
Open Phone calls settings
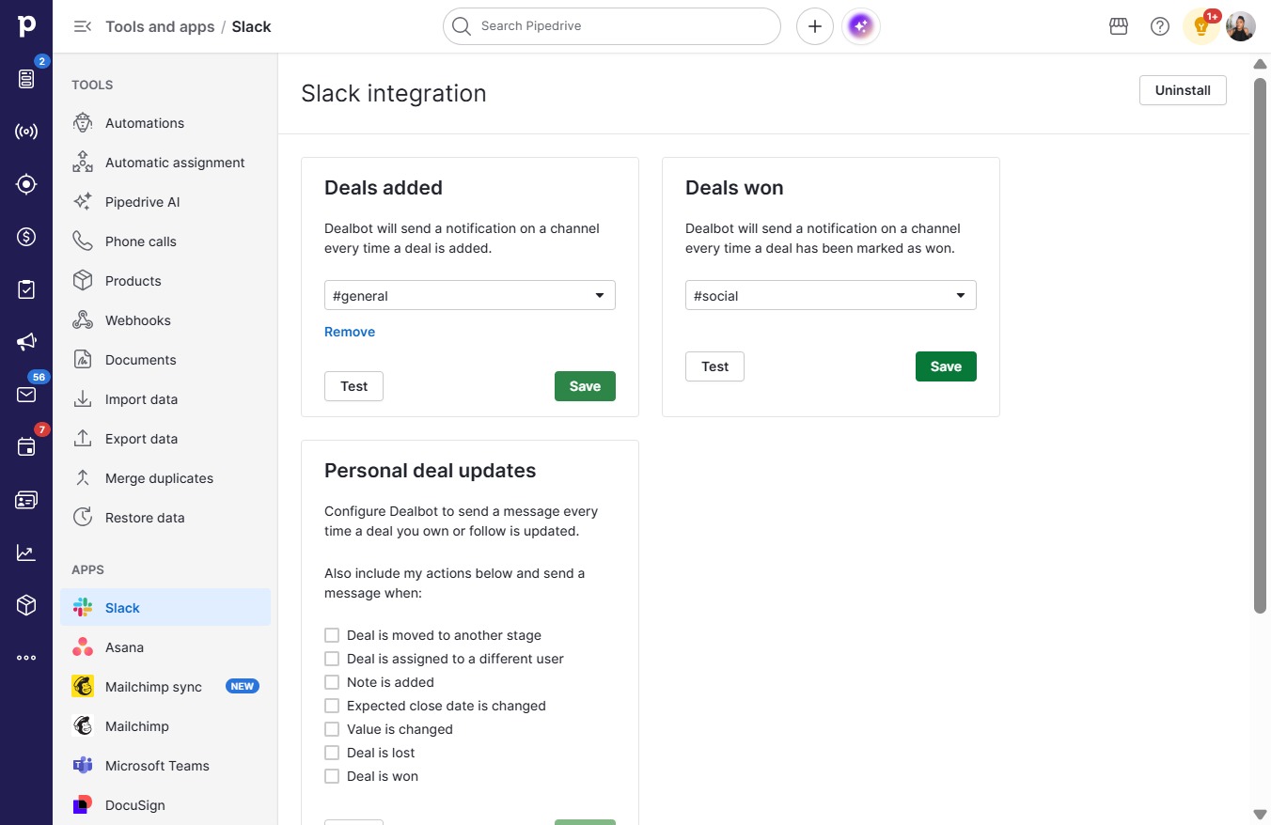(x=165, y=241)
